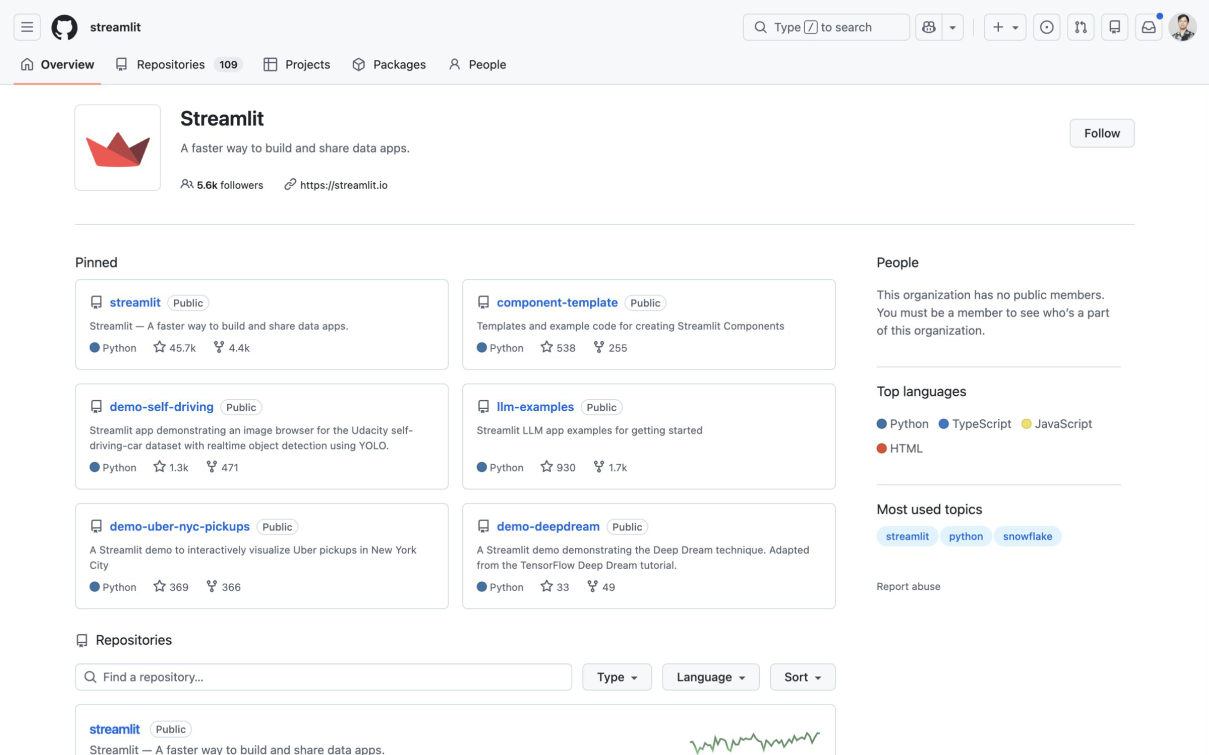The height and width of the screenshot is (755, 1209).
Task: Open the demo-deepdream repository link
Action: click(x=548, y=526)
